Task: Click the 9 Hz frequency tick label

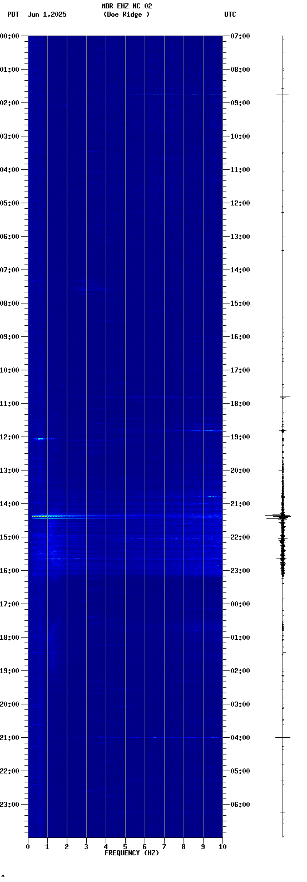Action: coord(203,847)
